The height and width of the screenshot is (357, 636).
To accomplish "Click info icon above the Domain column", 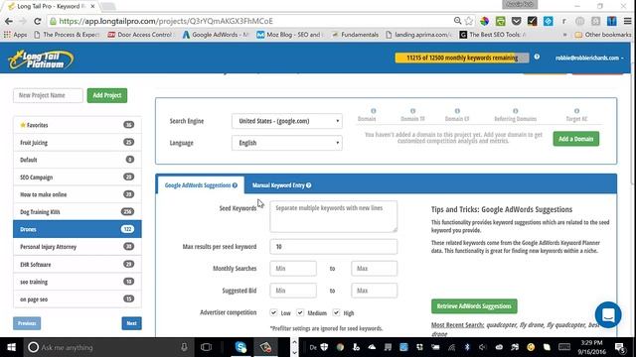I will pyautogui.click(x=374, y=111).
